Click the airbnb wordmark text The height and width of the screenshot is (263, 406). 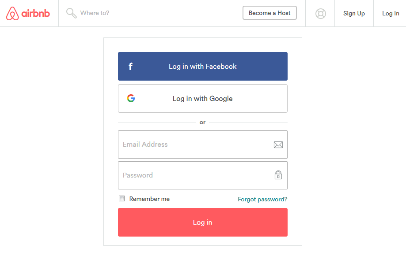35,13
